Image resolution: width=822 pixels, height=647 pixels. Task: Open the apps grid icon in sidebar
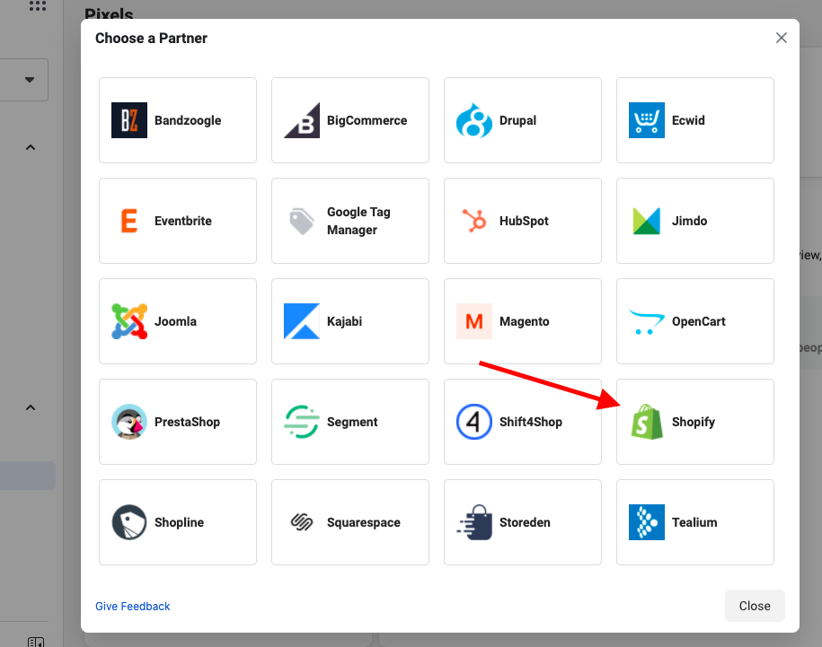tap(37, 5)
